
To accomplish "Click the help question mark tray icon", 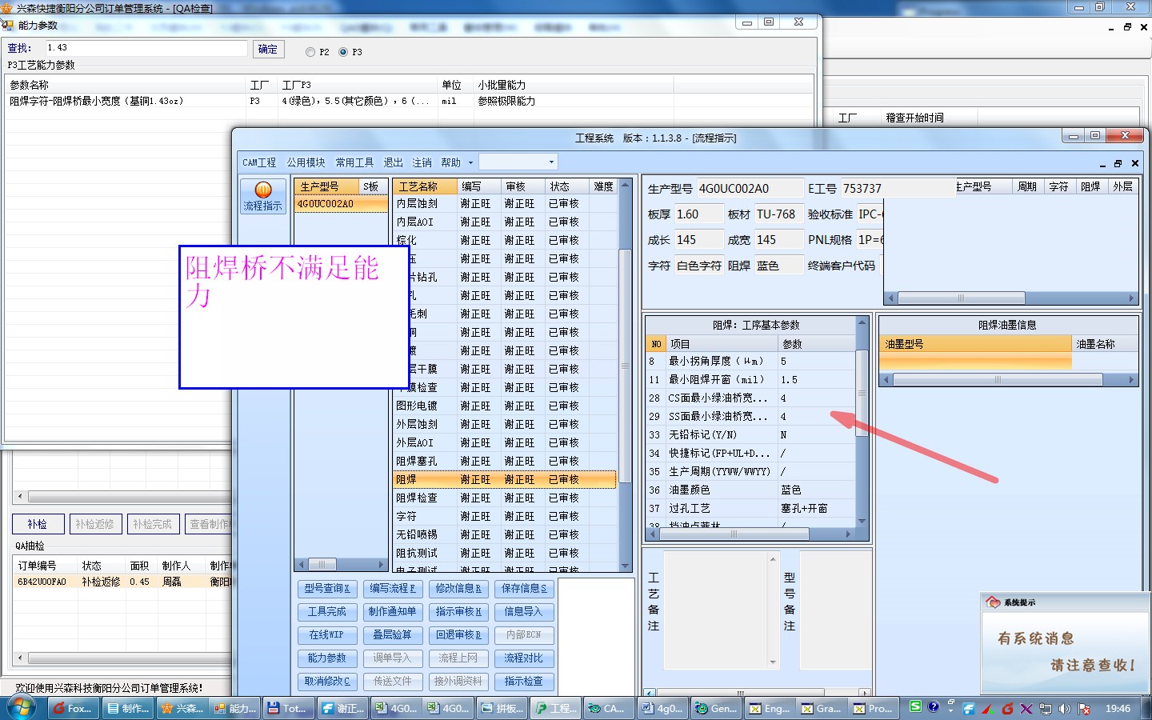I will (x=933, y=707).
